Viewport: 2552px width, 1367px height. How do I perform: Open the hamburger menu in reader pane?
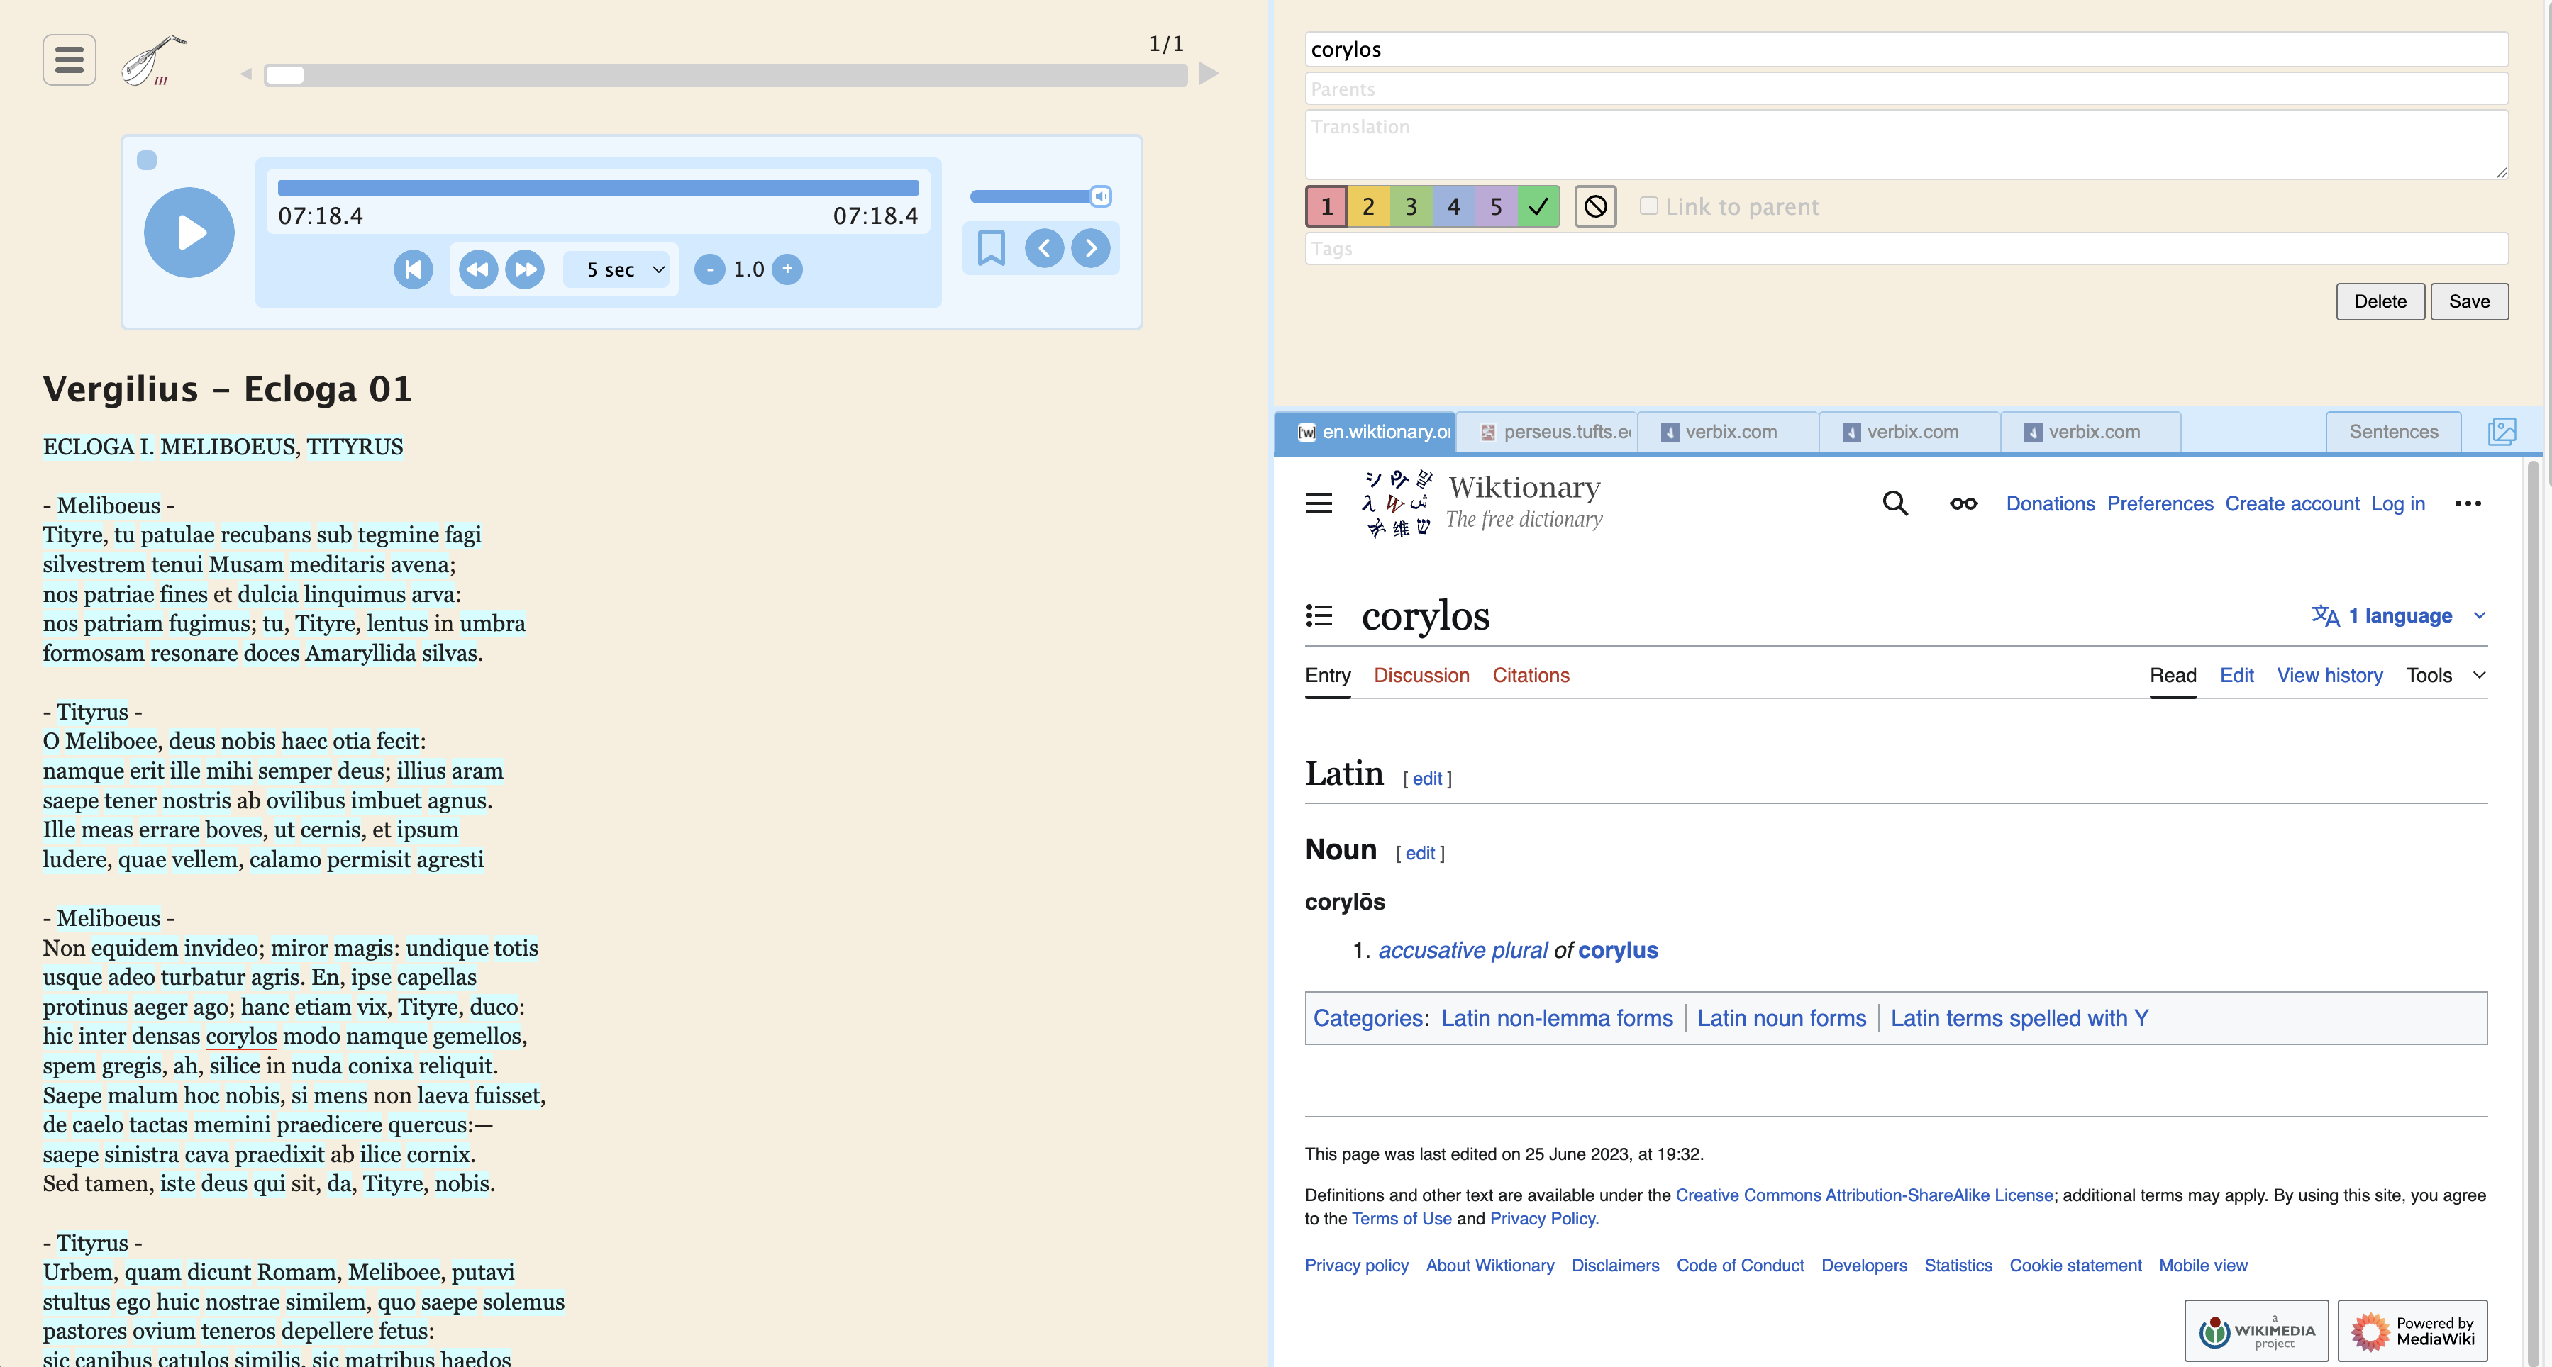pos(70,60)
